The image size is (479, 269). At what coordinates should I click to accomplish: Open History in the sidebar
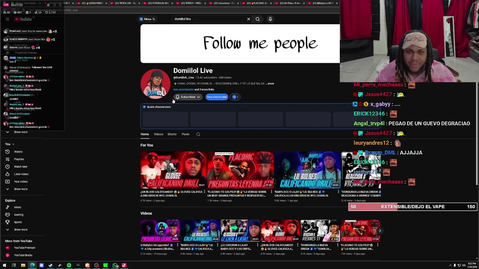coord(18,152)
